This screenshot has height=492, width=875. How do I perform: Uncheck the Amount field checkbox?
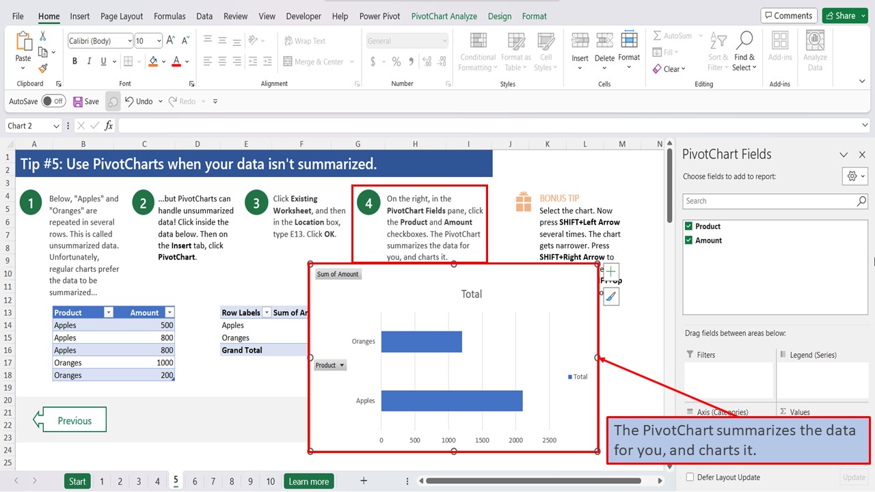point(688,240)
